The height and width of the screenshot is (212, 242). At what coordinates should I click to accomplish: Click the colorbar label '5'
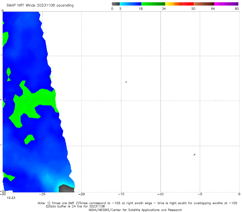pyautogui.click(x=120, y=9)
